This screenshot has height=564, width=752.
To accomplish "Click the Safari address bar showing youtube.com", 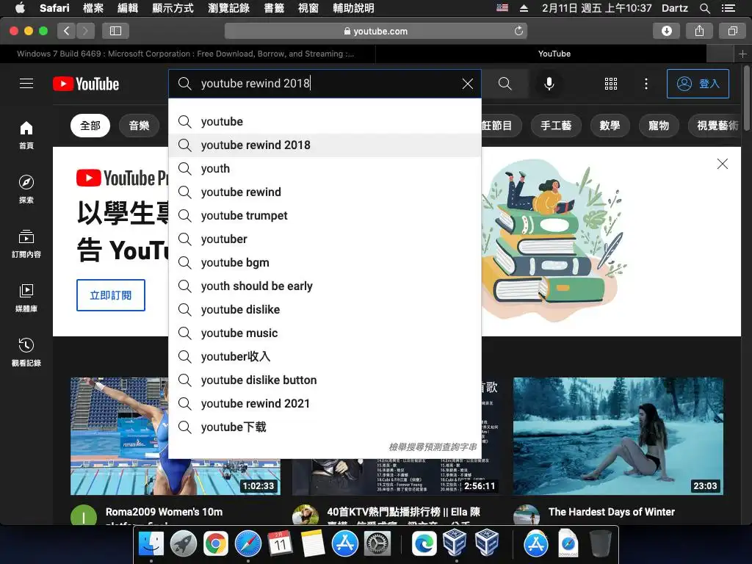I will (375, 31).
